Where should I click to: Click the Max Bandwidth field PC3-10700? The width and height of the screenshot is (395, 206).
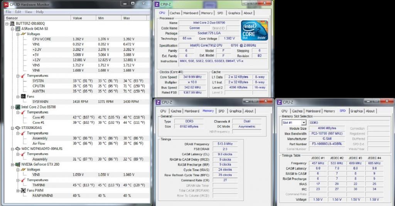tap(327, 133)
